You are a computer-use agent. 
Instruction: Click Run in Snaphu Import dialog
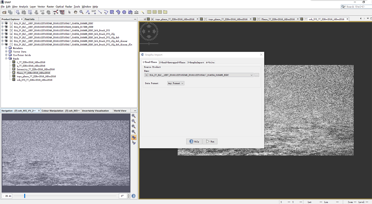pos(210,142)
